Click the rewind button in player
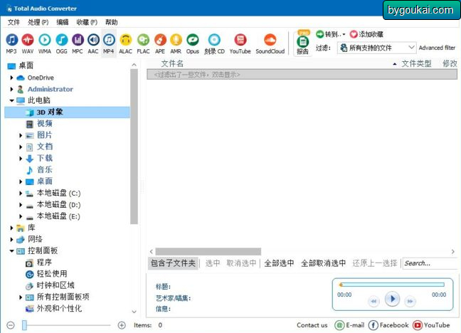 [373, 301]
